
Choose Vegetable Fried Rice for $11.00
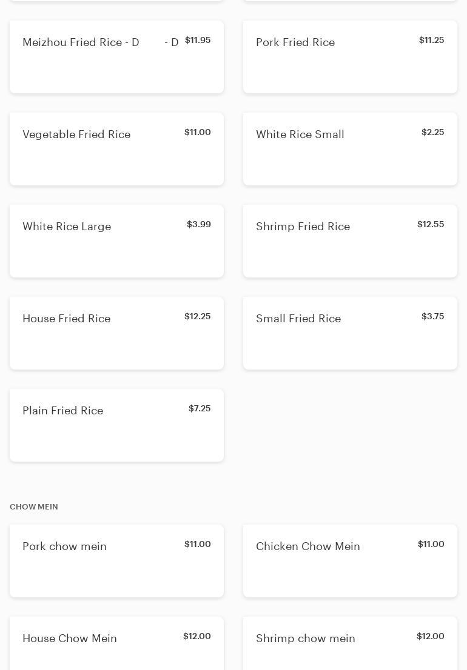(116, 149)
